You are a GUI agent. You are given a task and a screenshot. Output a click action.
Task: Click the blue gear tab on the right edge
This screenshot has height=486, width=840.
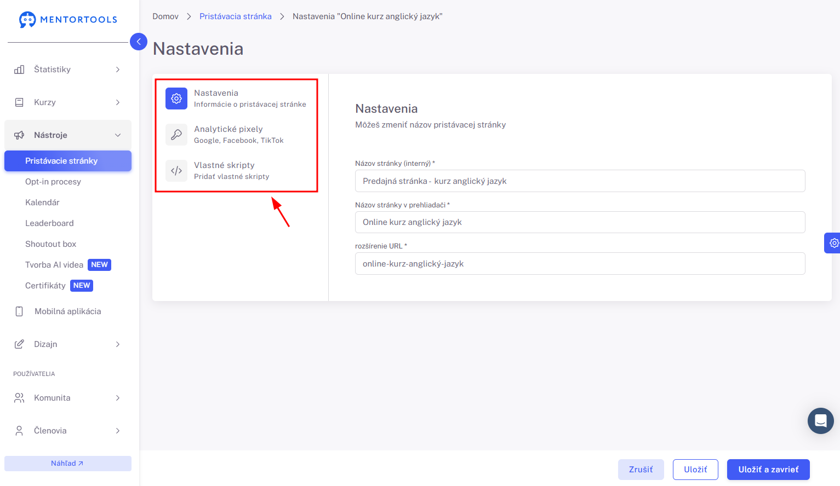pos(832,243)
